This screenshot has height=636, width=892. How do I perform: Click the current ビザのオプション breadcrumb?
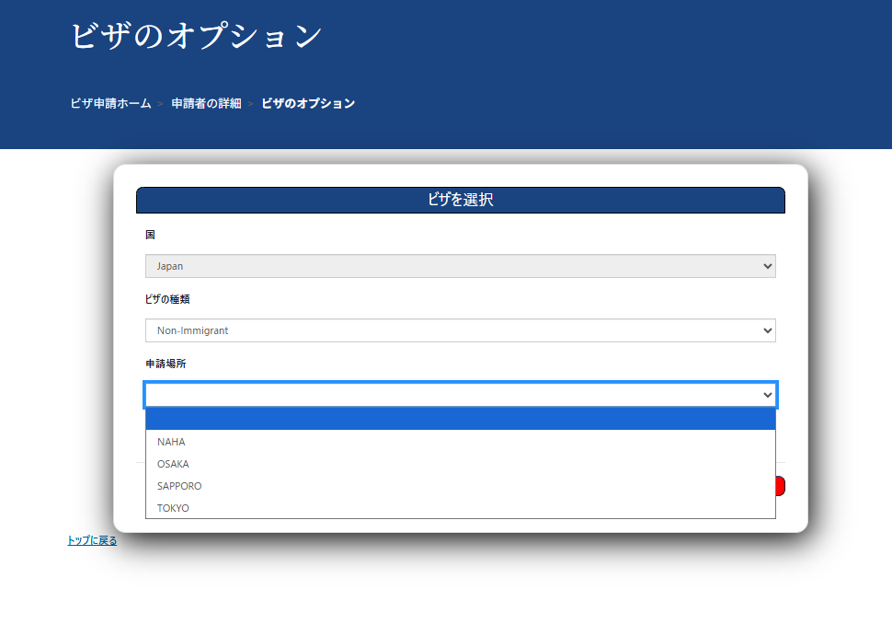pyautogui.click(x=308, y=103)
